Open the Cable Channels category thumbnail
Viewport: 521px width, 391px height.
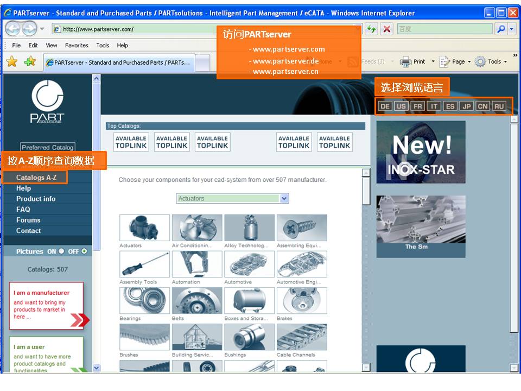[x=302, y=337]
